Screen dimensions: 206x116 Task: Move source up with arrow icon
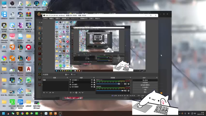click(80, 93)
